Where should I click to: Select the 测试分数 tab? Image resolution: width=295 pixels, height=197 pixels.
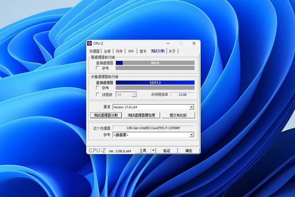pos(158,51)
